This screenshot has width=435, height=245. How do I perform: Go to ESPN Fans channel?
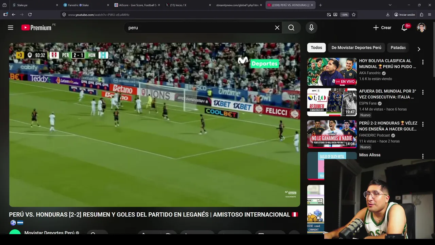click(x=368, y=103)
